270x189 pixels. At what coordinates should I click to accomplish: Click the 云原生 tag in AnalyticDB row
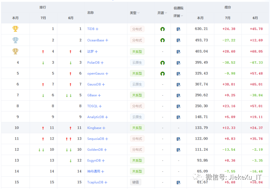click(x=137, y=117)
